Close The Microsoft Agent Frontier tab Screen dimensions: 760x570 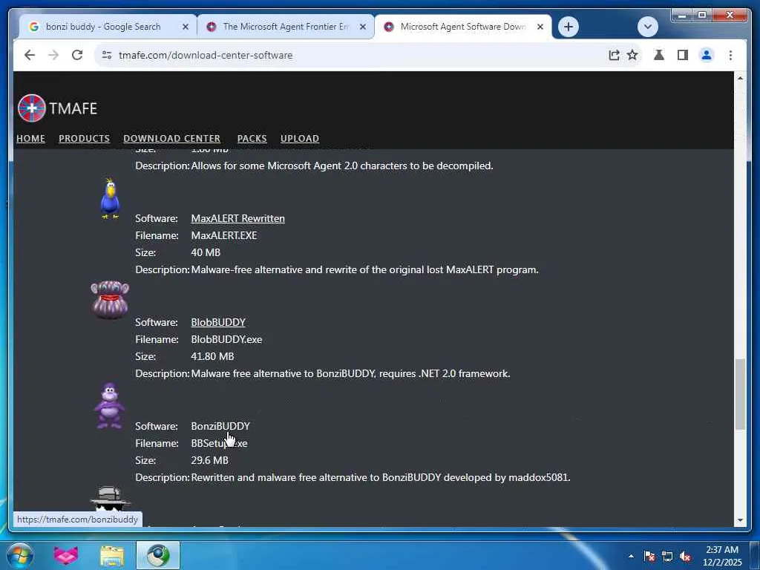362,27
